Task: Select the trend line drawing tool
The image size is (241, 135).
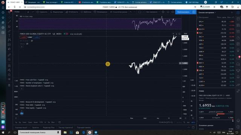Action: pos(9,22)
